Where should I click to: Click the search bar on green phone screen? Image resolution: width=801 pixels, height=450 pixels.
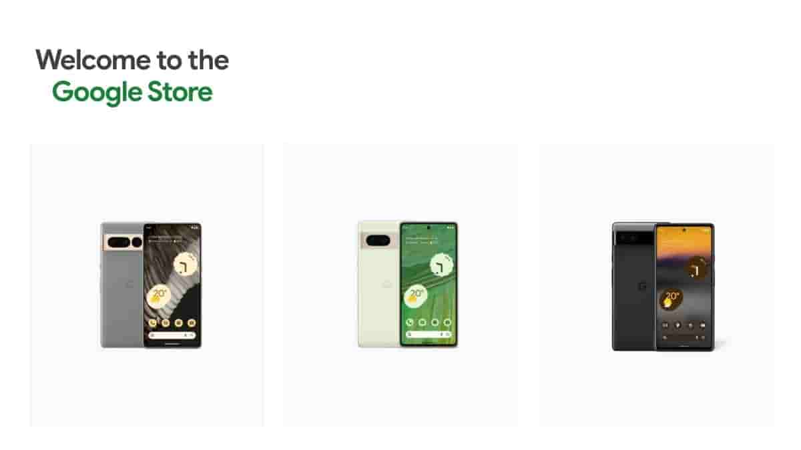pyautogui.click(x=429, y=334)
